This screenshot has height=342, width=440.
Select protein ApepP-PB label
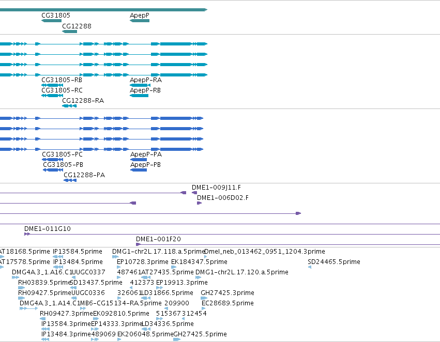[x=145, y=165]
